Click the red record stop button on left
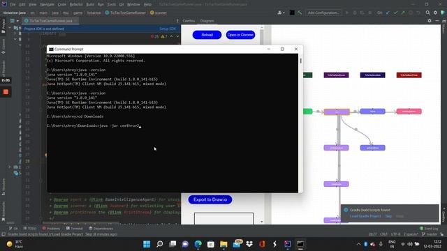The height and width of the screenshot is (251, 447). click(x=6, y=92)
